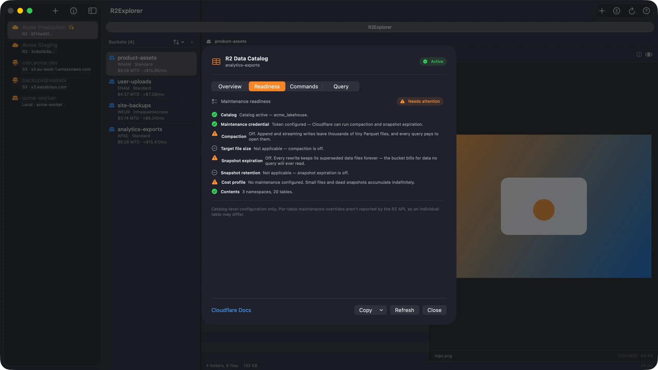
Task: Click the Target file size not-applicable icon
Action: (x=214, y=149)
